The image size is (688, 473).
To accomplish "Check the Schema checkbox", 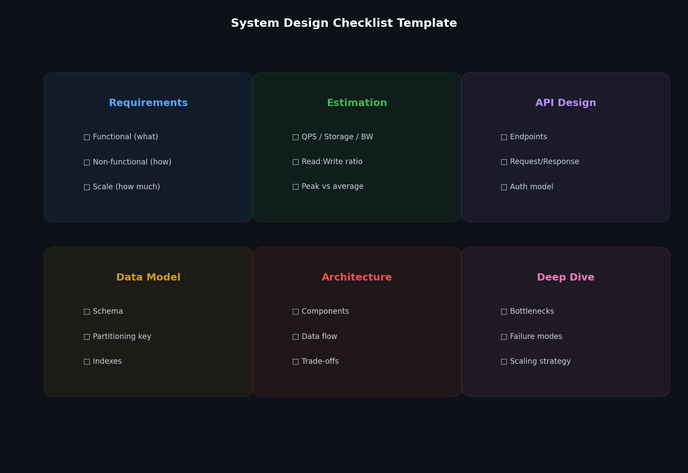I will coord(87,312).
